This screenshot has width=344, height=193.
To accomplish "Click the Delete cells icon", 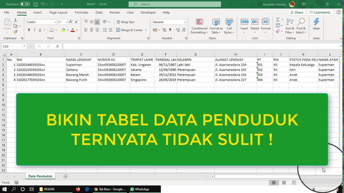I will [x=255, y=22].
